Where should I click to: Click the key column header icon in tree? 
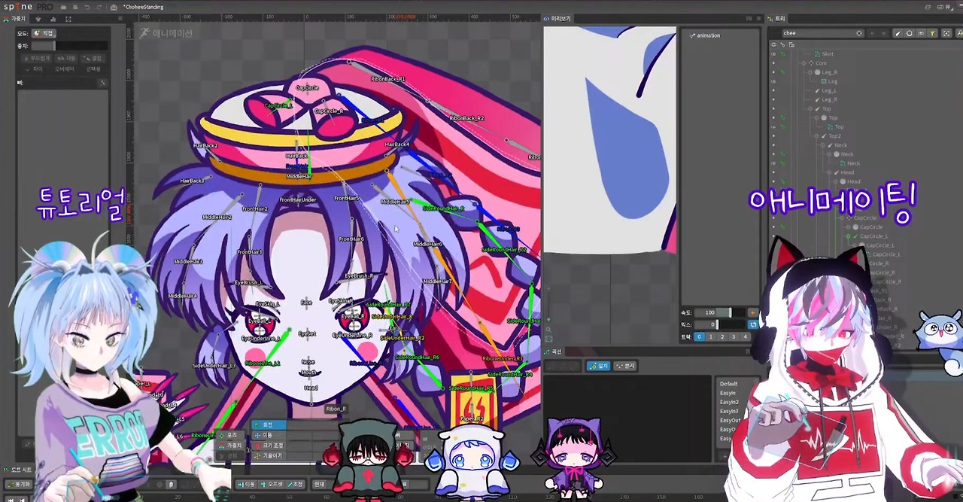[782, 44]
